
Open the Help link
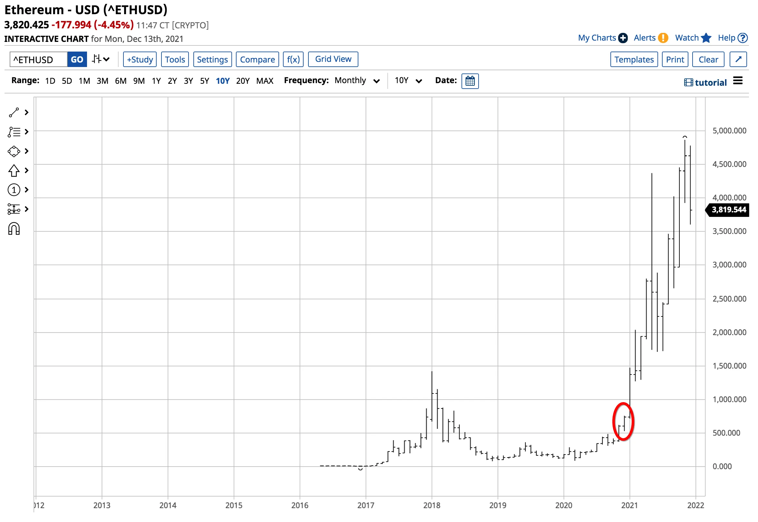click(727, 38)
